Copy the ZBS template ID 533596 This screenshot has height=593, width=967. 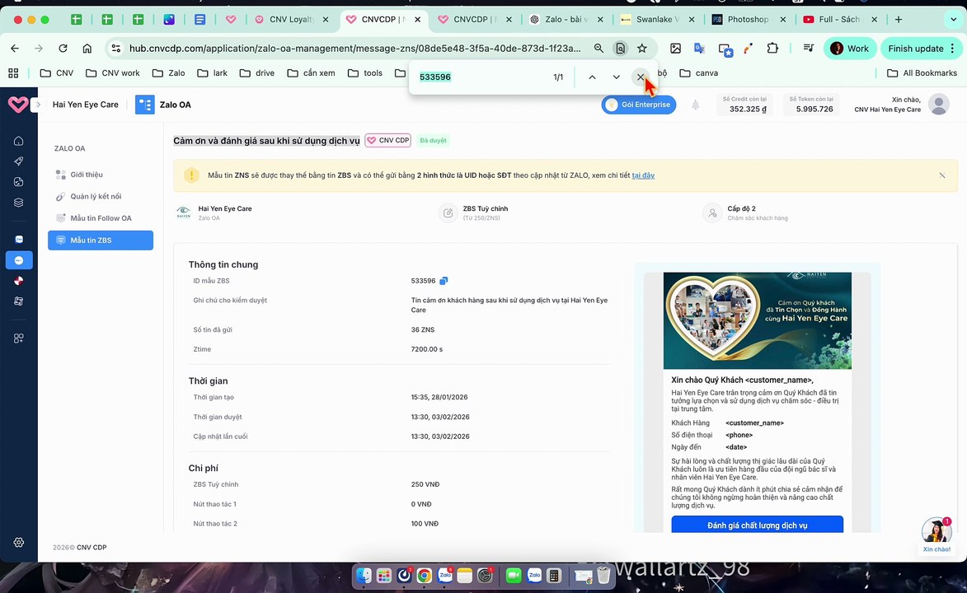click(x=444, y=281)
